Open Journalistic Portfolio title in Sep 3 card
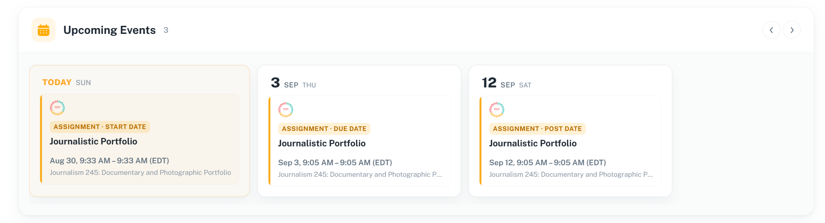This screenshot has height=223, width=825. click(x=322, y=143)
